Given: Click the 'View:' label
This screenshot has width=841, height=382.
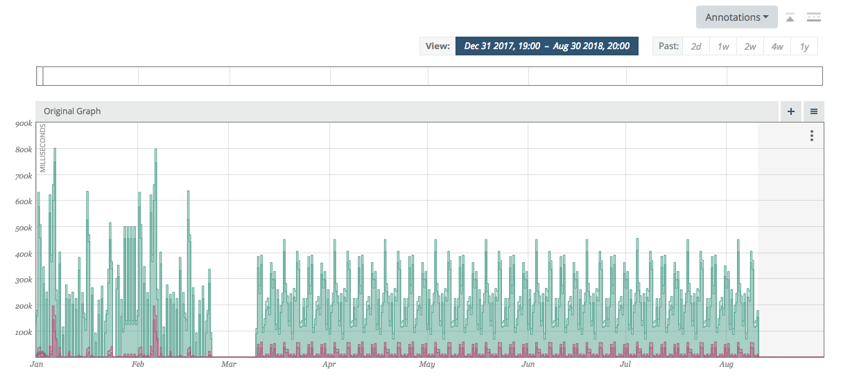Looking at the screenshot, I should point(437,46).
